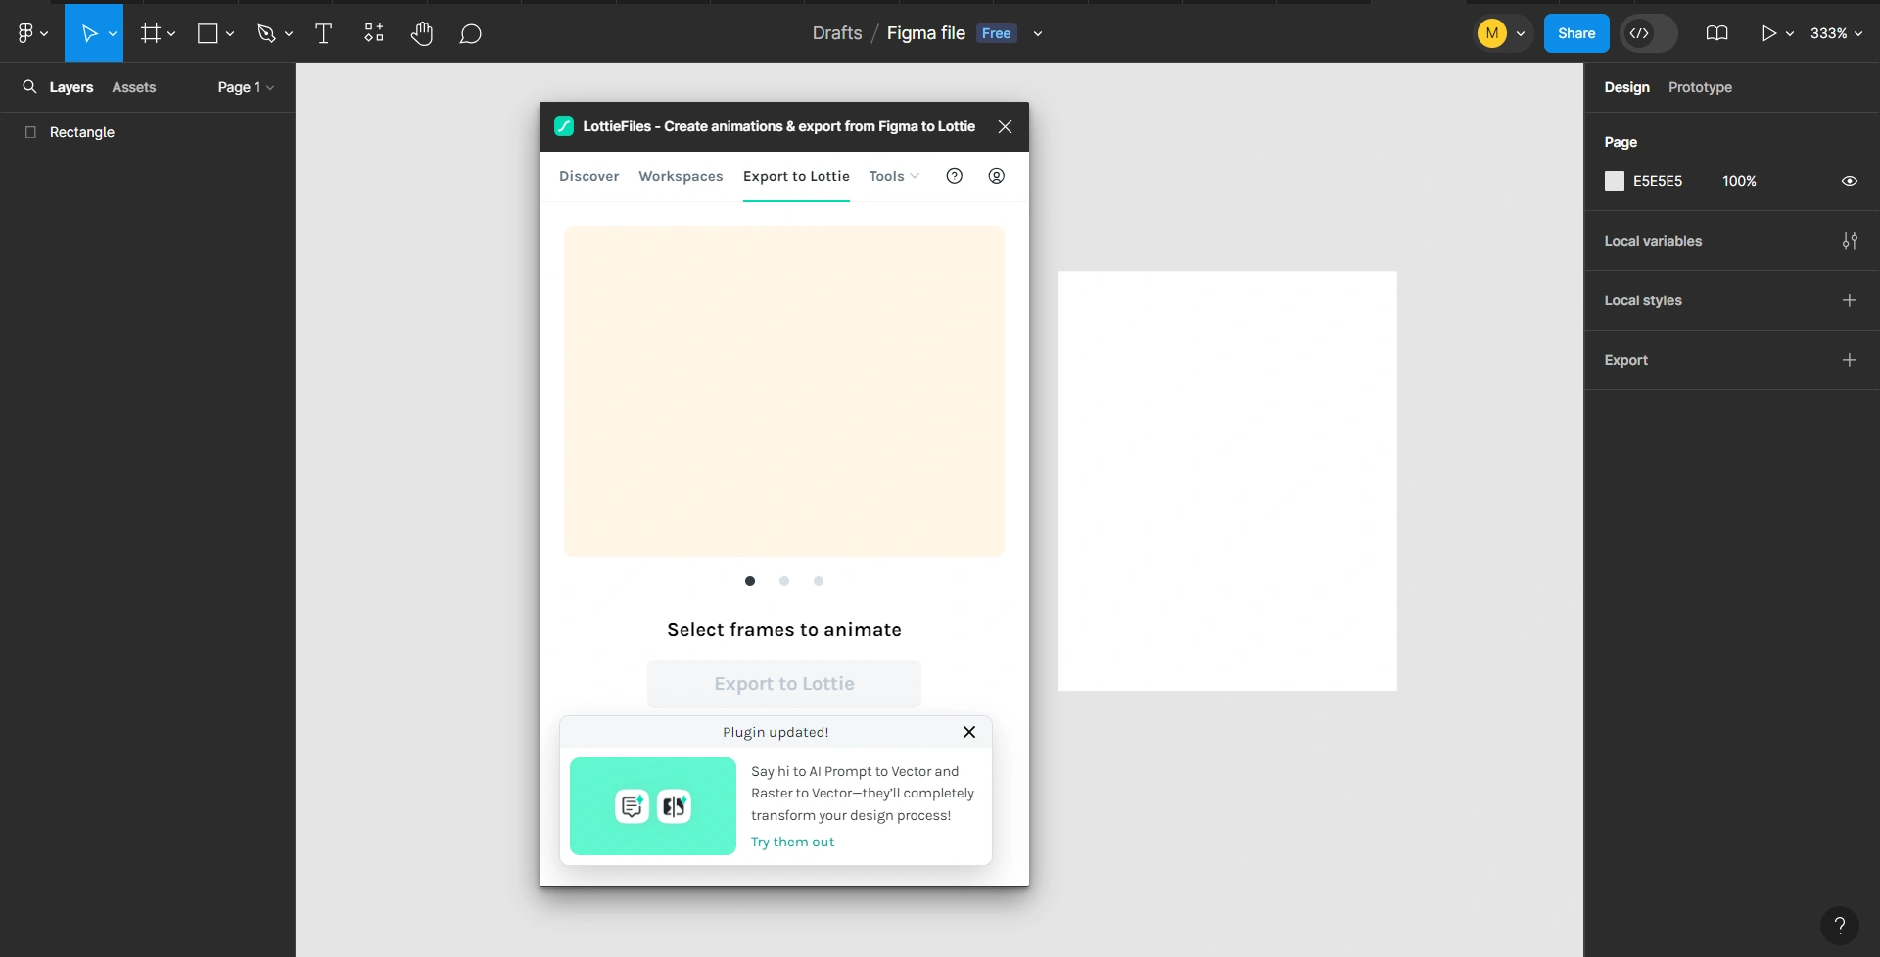Click the Figma file title
This screenshot has height=957, width=1880.
tap(926, 33)
